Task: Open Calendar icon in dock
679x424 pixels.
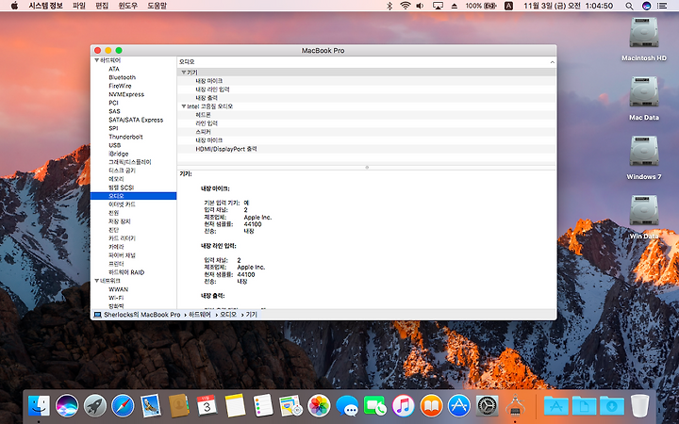Action: [207, 406]
